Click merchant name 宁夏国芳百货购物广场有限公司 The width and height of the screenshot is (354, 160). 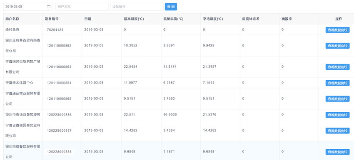pyautogui.click(x=23, y=67)
